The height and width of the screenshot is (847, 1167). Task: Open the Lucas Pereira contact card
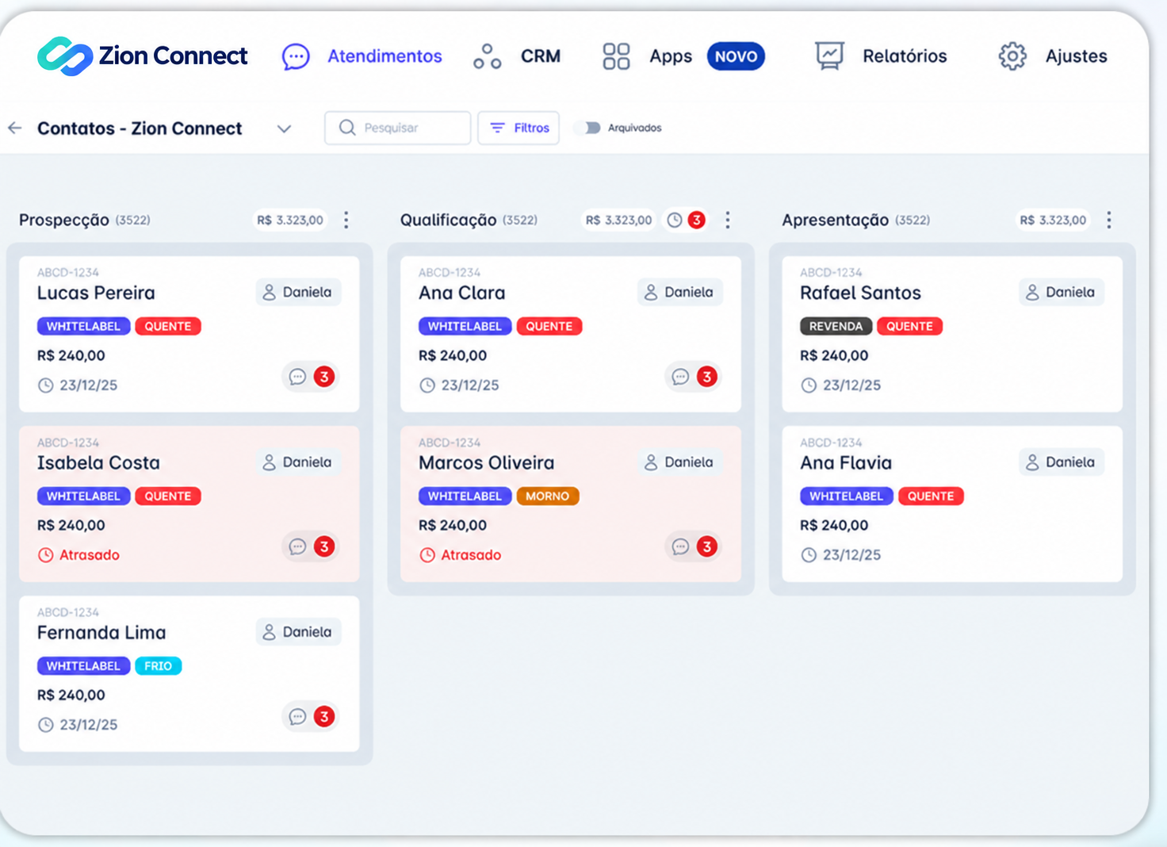189,334
